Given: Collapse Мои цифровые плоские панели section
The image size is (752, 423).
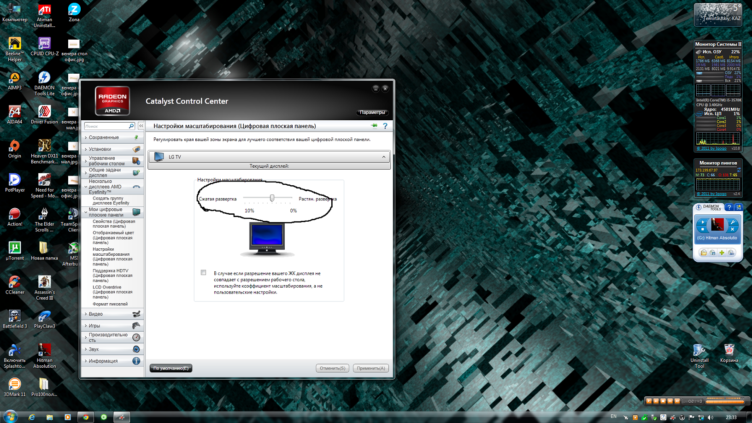Looking at the screenshot, I should click(112, 212).
